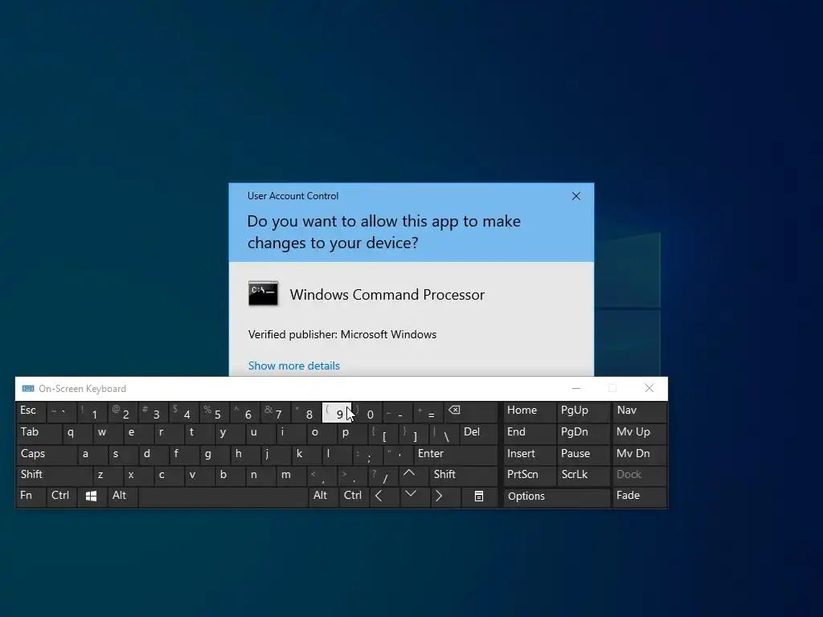Click the On-Screen Keyboard title bar icon
Viewport: 823px width, 617px height.
click(x=28, y=389)
